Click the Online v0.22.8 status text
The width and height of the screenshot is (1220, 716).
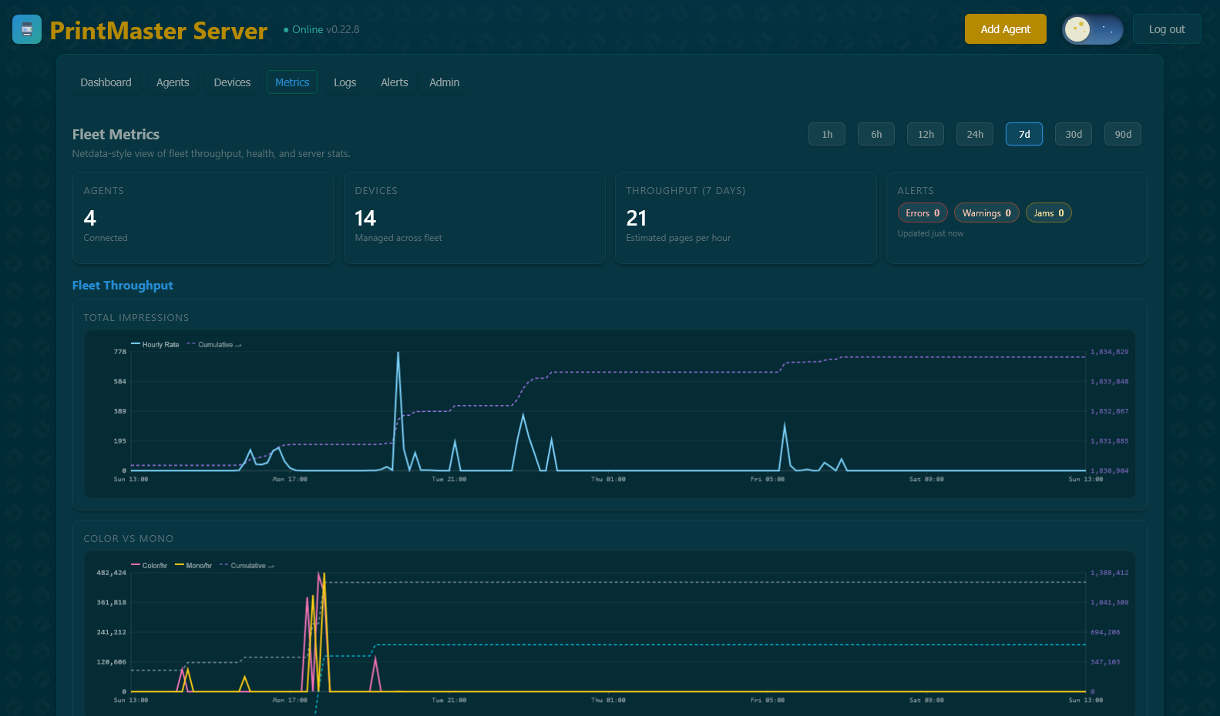pos(321,29)
